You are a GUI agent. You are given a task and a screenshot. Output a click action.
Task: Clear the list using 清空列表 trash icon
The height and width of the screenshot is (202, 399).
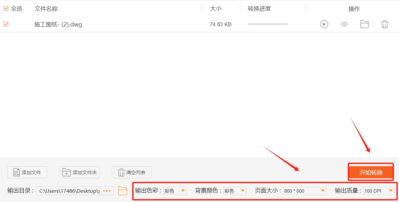click(131, 172)
